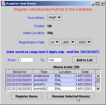This screenshot has height=105, width=106.
Task: Select the bmHPC row in the list
Action: click(x=51, y=84)
